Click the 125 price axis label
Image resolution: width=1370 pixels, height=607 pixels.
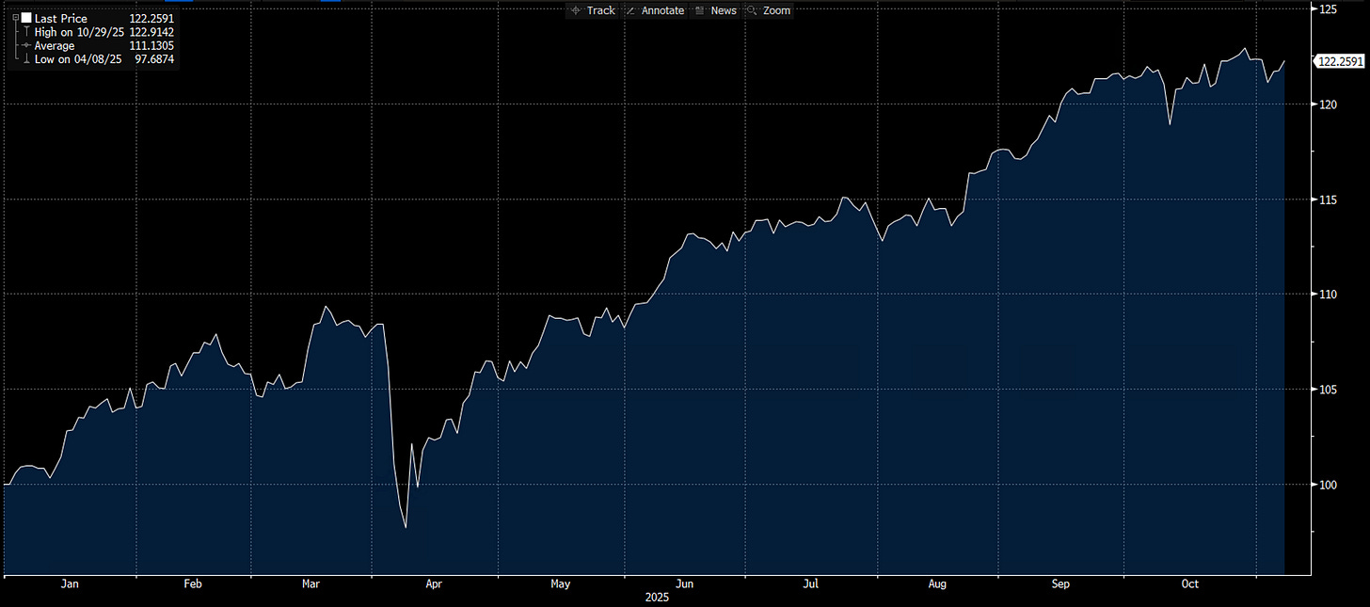point(1328,9)
